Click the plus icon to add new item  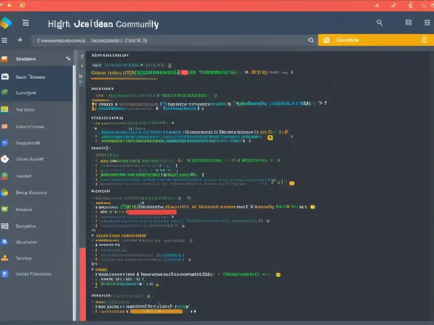click(19, 39)
